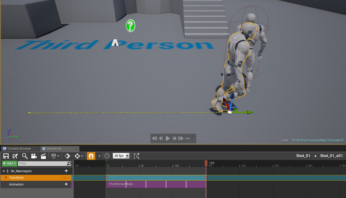Click the clock playback options icon
Image resolution: width=346 pixels, height=198 pixels.
click(x=107, y=156)
